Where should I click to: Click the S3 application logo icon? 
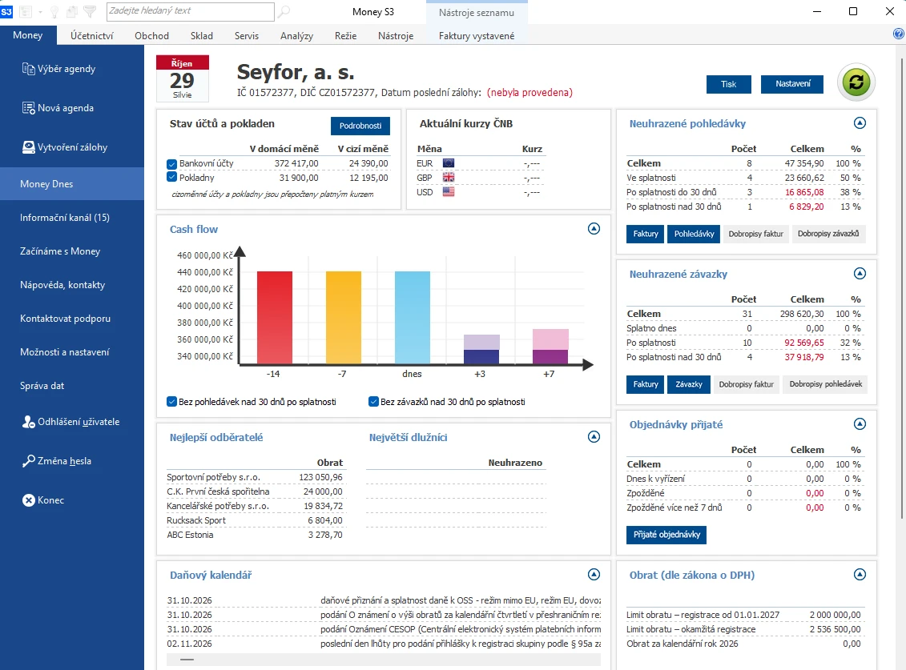(6, 11)
